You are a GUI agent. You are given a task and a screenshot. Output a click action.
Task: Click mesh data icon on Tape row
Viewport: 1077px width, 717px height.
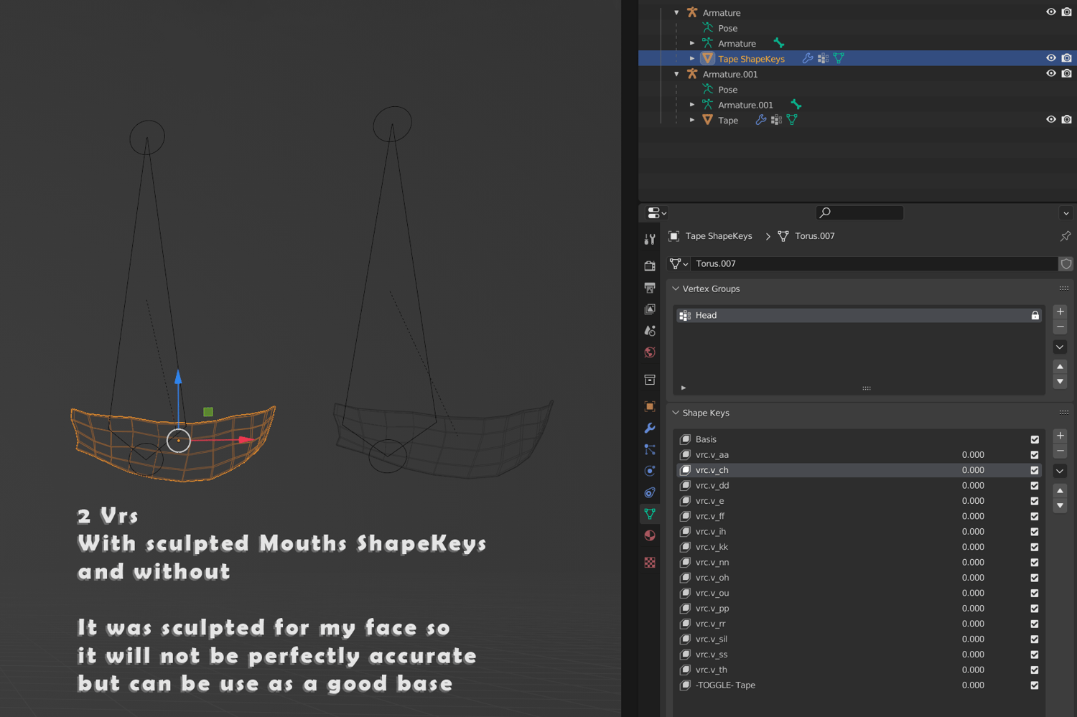(x=792, y=120)
